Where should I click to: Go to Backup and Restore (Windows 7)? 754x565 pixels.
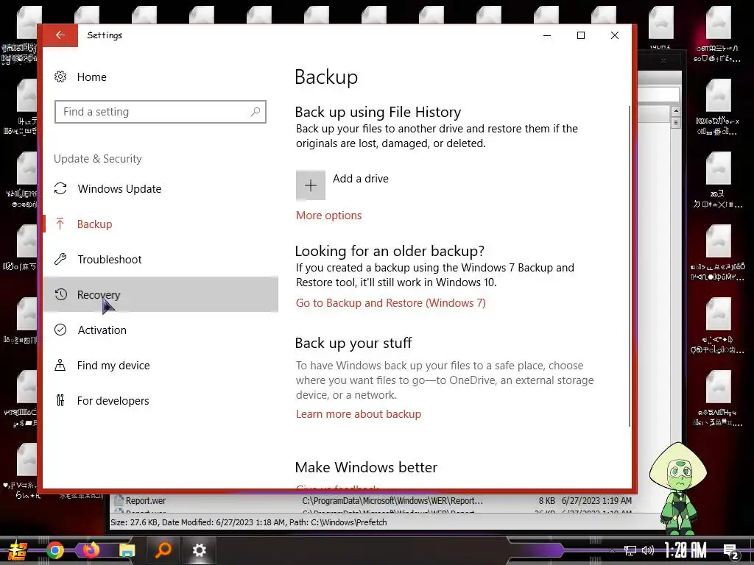point(390,303)
